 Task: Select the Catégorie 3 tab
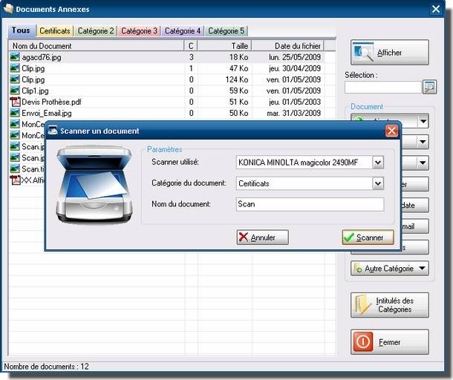point(139,31)
